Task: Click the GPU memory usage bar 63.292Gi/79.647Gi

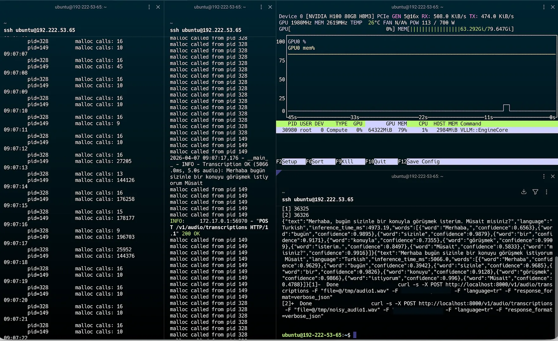Action: [x=456, y=29]
